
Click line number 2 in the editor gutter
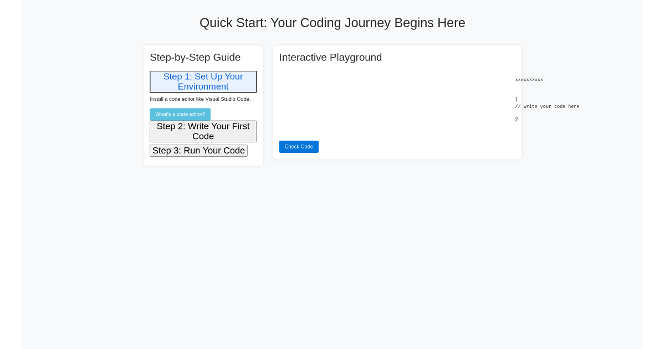[516, 119]
